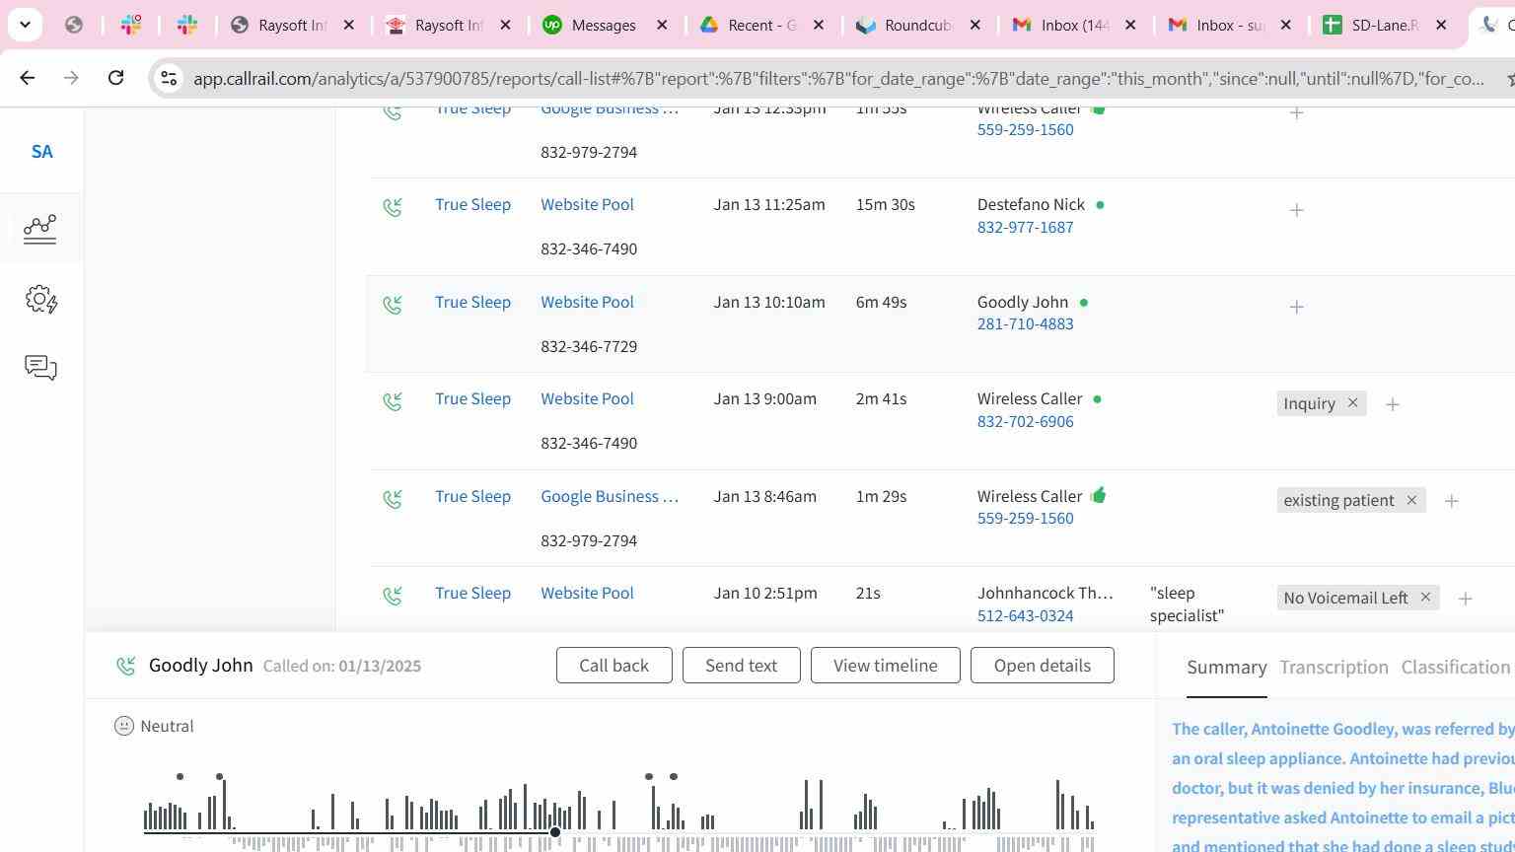The height and width of the screenshot is (852, 1515).
Task: Open Website Pool source for Destefano Nick call
Action: 587,204
